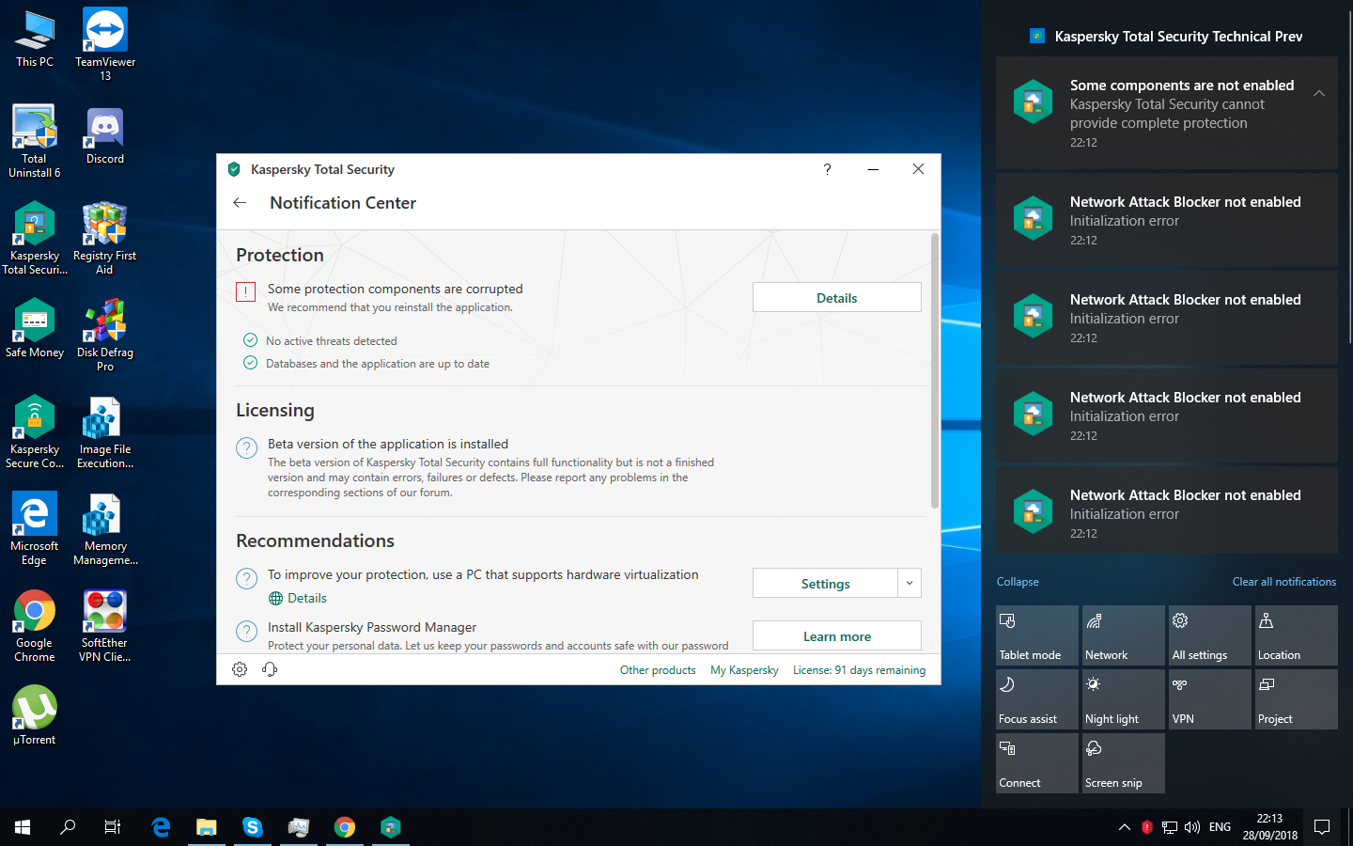Click the Action Center panel scrollbar
The width and height of the screenshot is (1353, 846).
coord(1350,179)
